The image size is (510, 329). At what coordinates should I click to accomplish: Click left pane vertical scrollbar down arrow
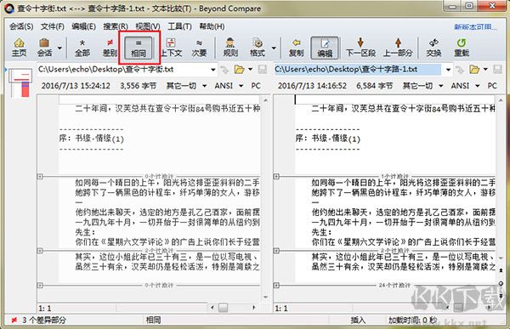coord(265,297)
